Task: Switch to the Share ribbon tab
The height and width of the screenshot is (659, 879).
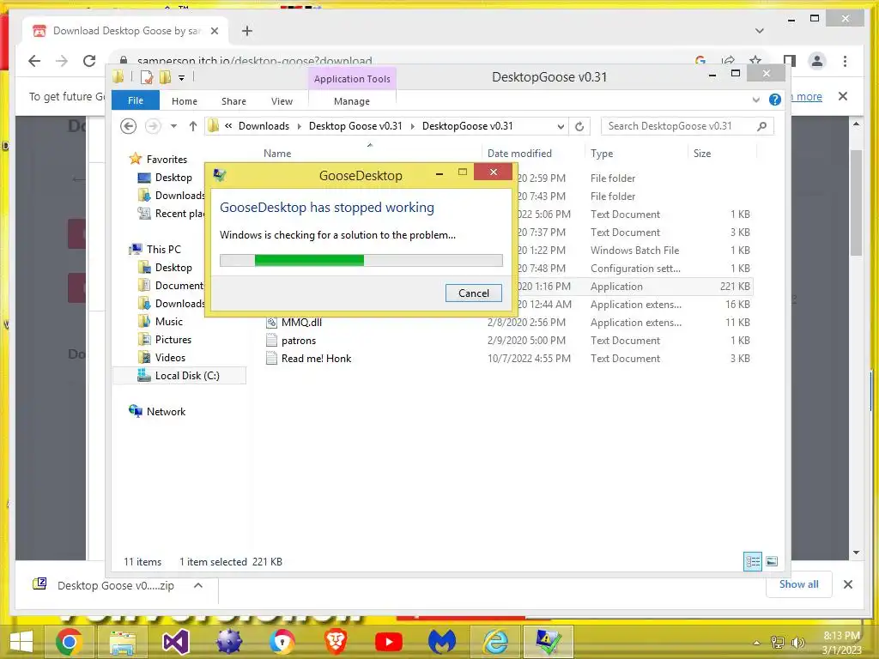Action: (233, 101)
